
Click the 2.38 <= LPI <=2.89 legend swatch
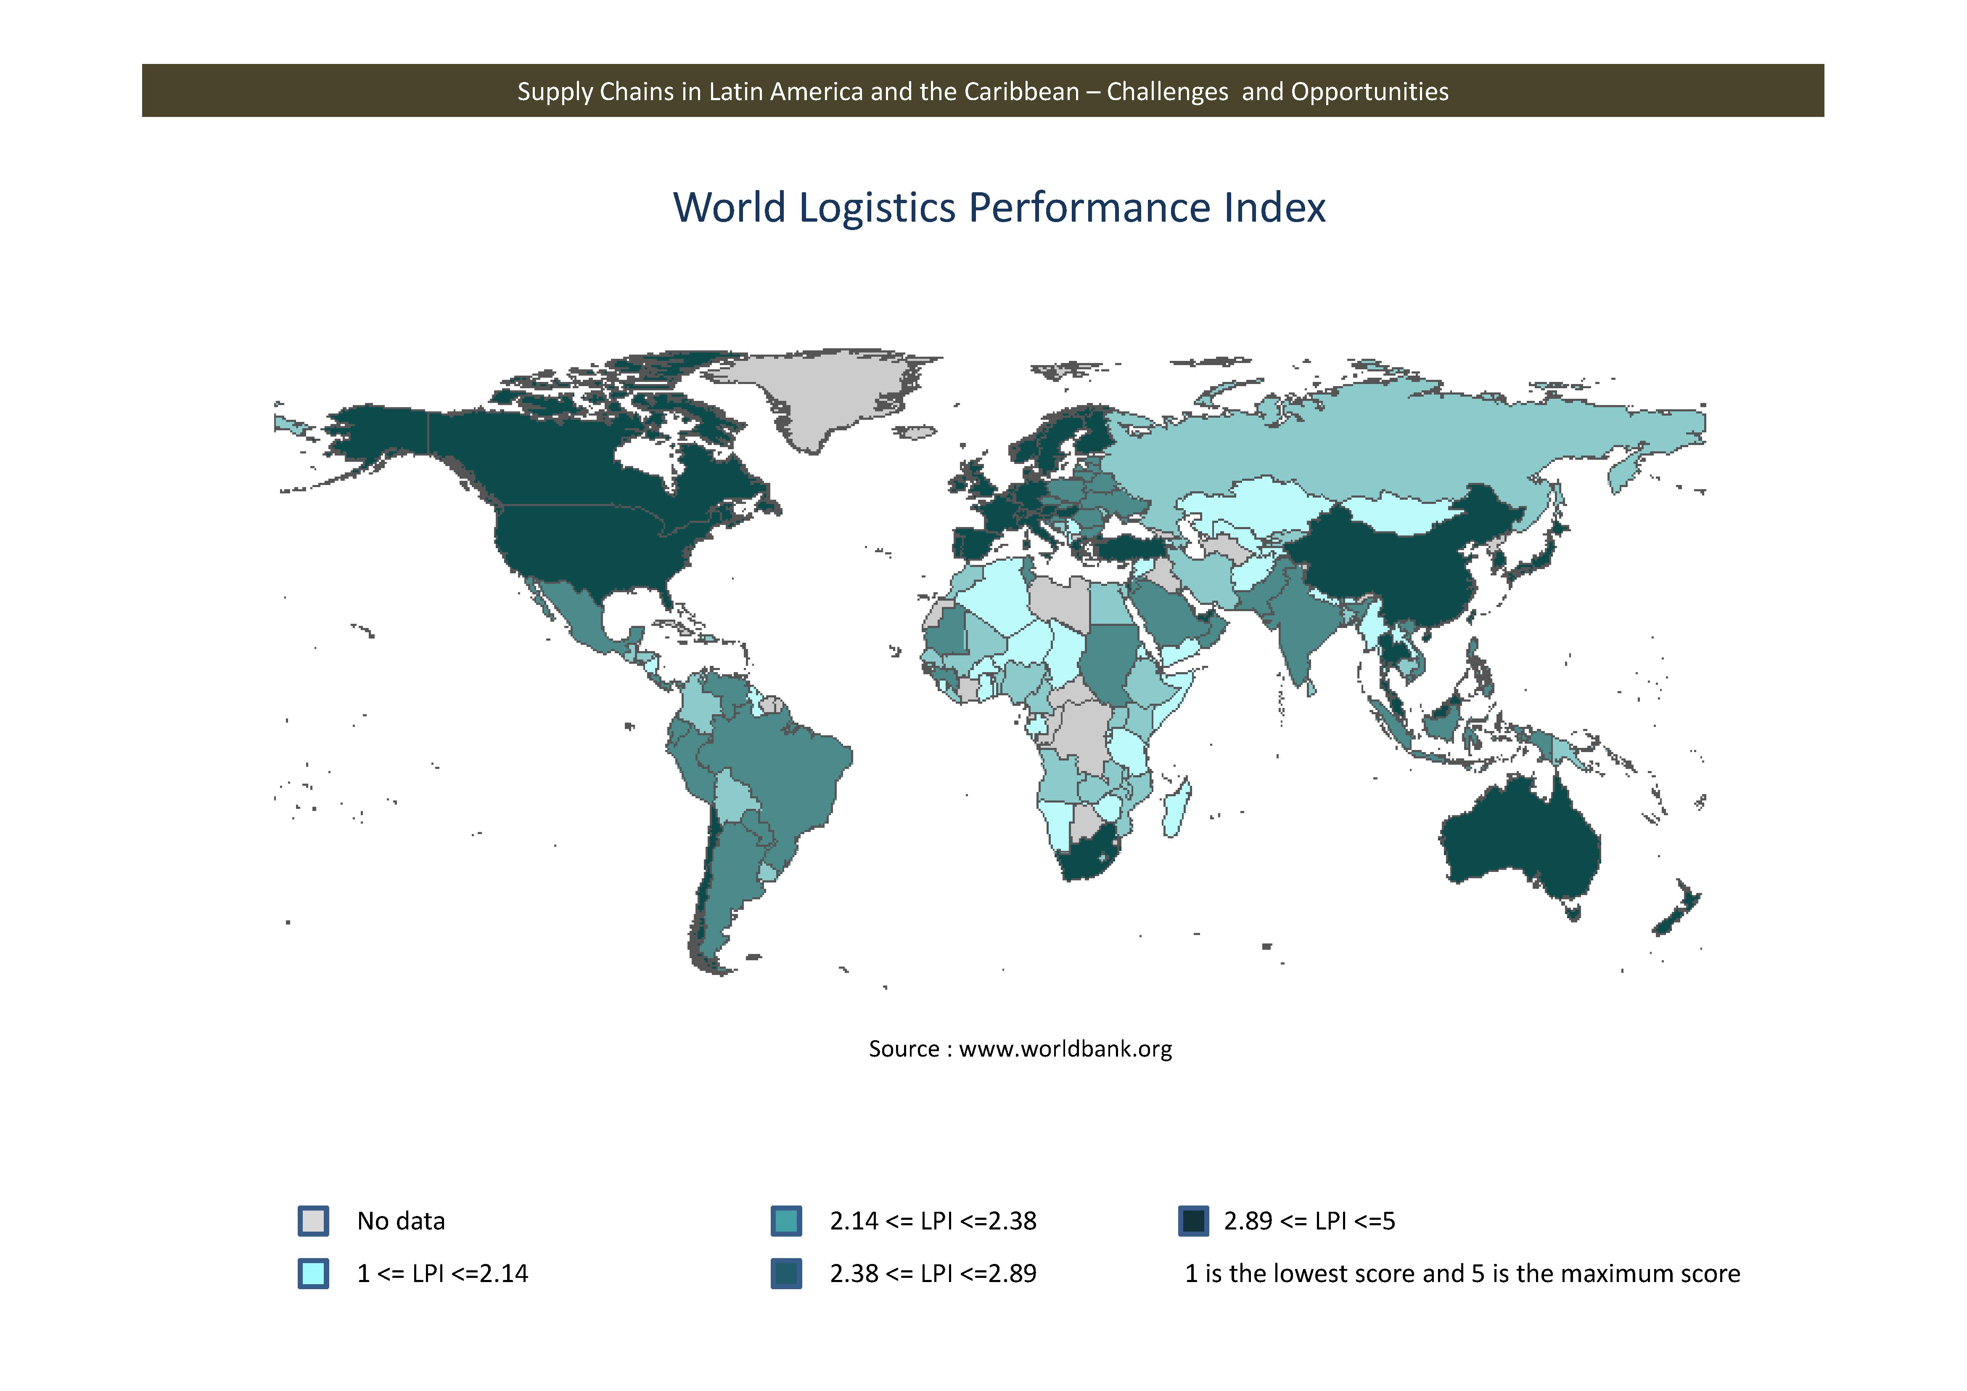coord(785,1274)
